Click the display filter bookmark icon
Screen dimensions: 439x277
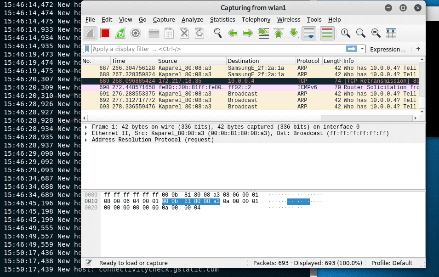87,49
